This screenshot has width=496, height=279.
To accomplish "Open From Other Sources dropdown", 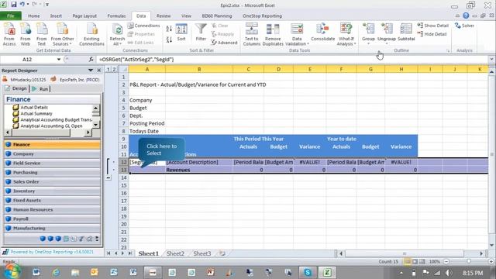I will (62, 34).
